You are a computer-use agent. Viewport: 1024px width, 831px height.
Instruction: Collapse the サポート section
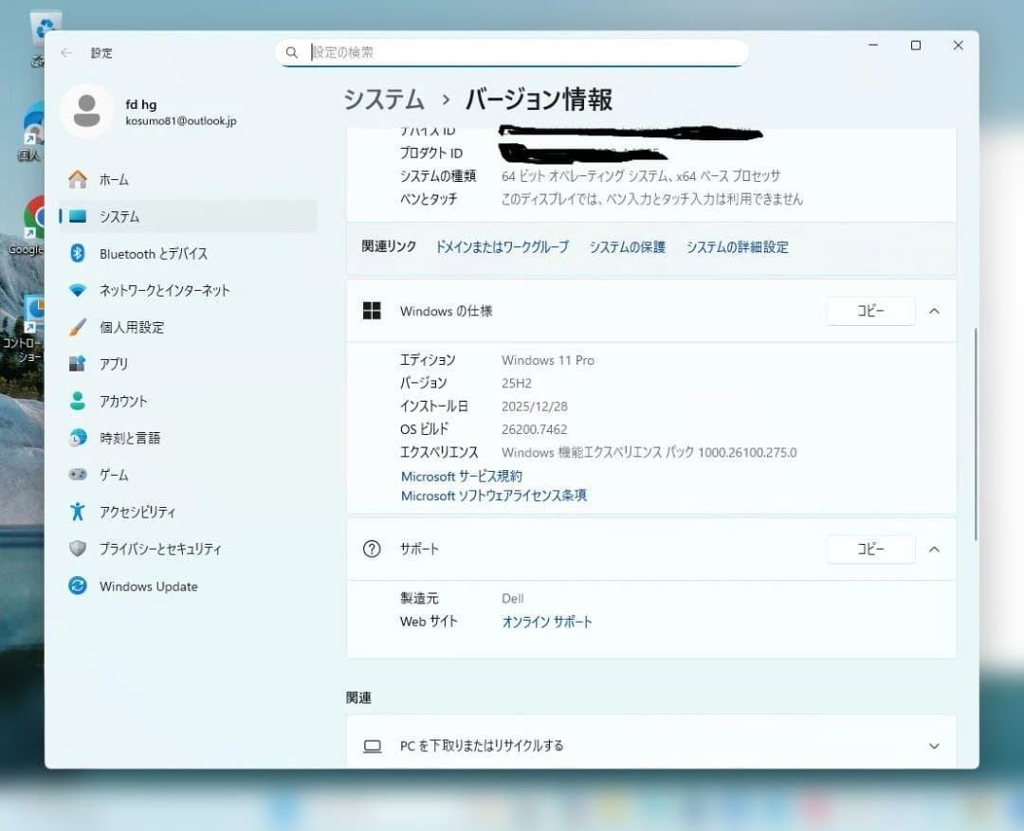935,549
